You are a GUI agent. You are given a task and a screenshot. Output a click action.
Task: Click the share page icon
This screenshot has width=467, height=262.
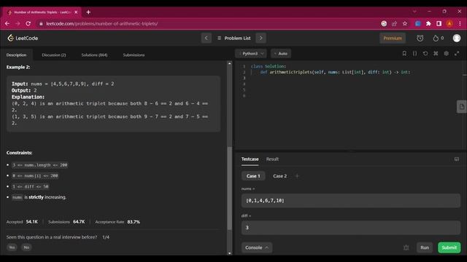[x=394, y=23]
